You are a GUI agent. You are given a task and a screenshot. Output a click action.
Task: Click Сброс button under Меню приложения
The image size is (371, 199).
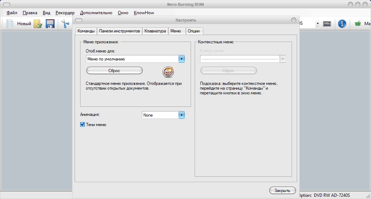coord(114,70)
